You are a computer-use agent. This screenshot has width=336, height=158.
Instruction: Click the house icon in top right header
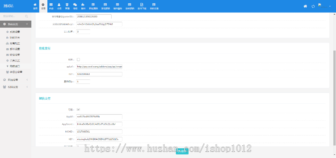click(x=305, y=6)
